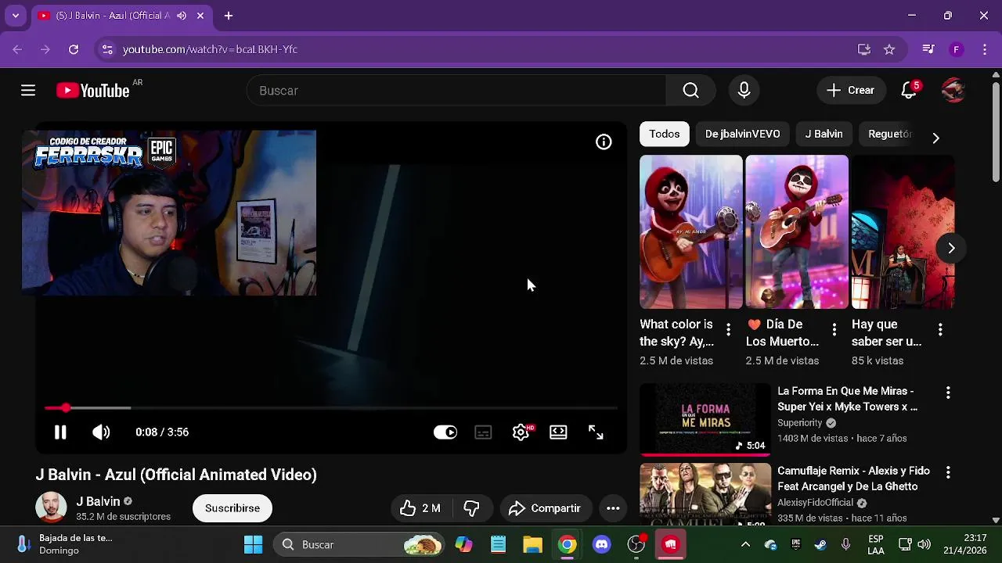Open J Balvin channel name link

pos(98,501)
